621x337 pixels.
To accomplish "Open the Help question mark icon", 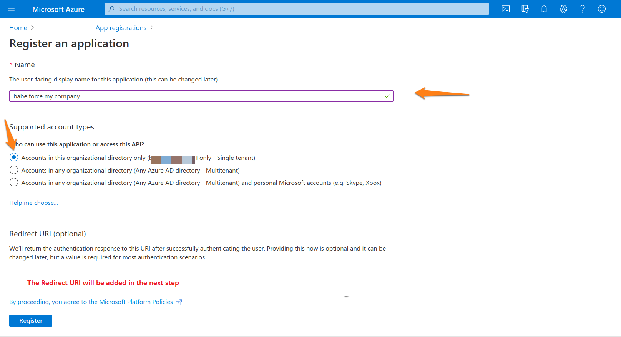I will 583,9.
